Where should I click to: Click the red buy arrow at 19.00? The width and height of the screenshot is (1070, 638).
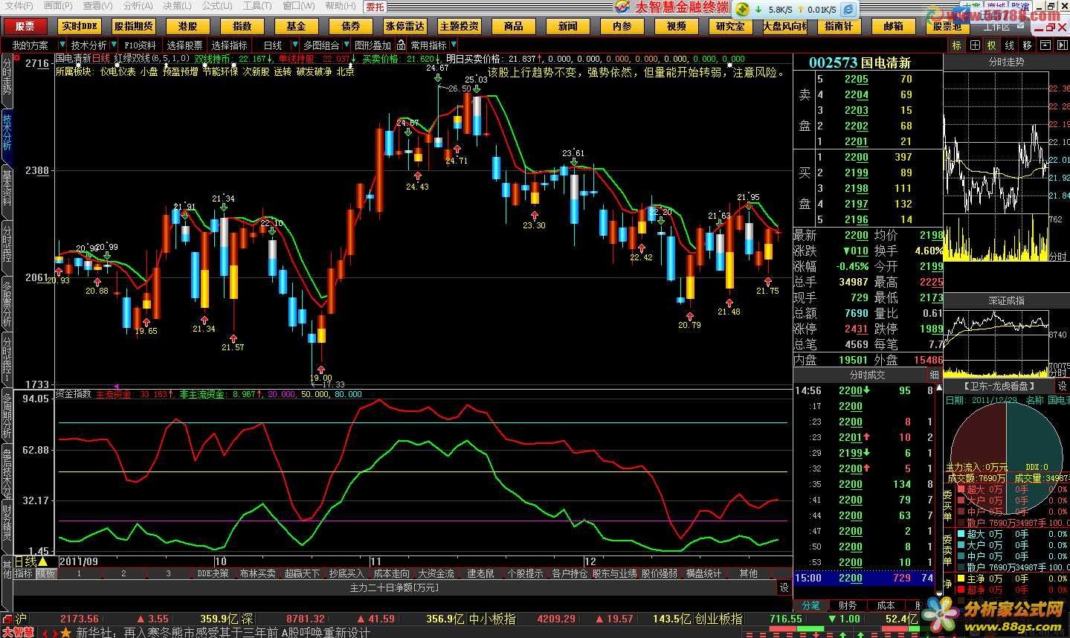pyautogui.click(x=321, y=368)
